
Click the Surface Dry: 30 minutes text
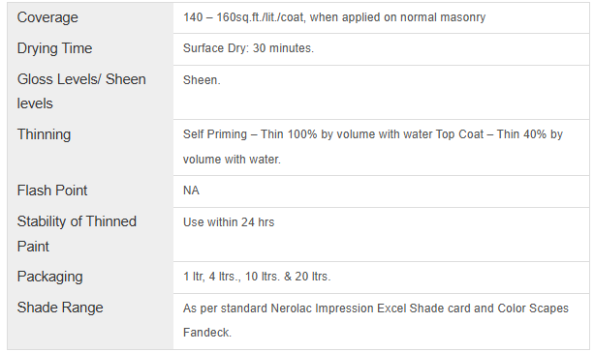(248, 48)
